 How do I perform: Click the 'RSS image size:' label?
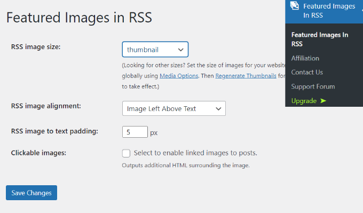(36, 47)
